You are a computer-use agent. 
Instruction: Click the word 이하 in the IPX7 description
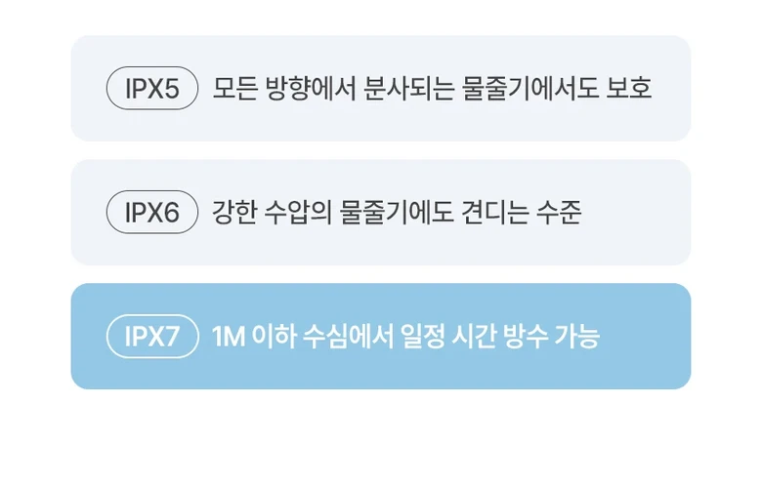(x=274, y=336)
